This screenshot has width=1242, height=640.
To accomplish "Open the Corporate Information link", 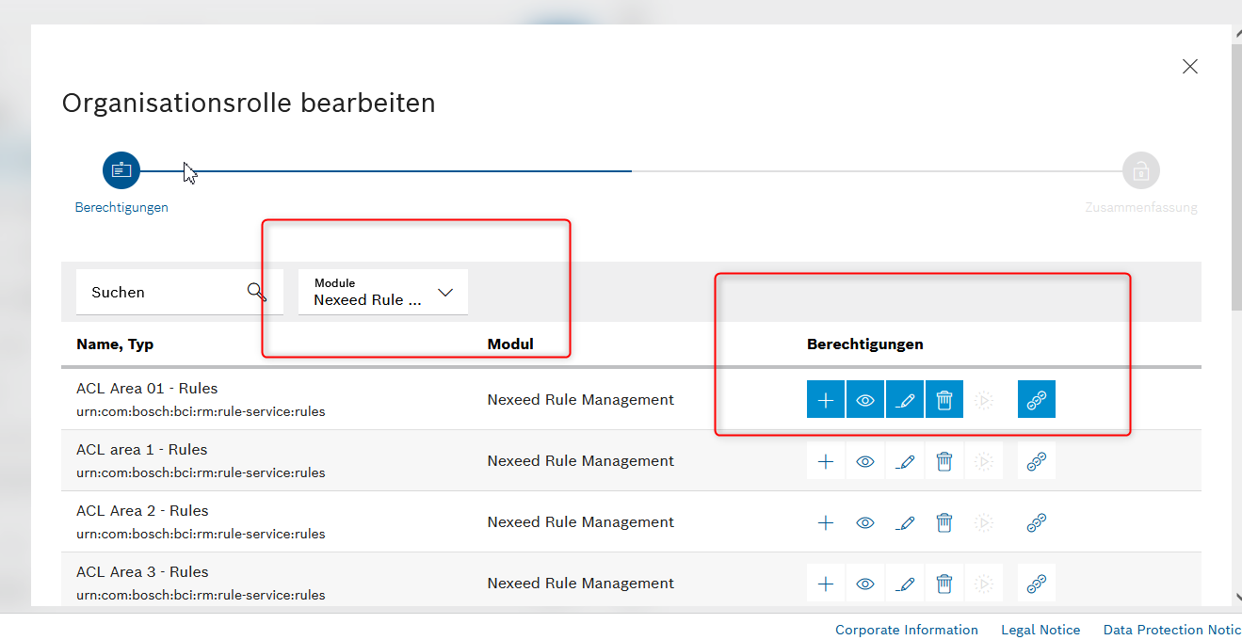I will point(906,629).
